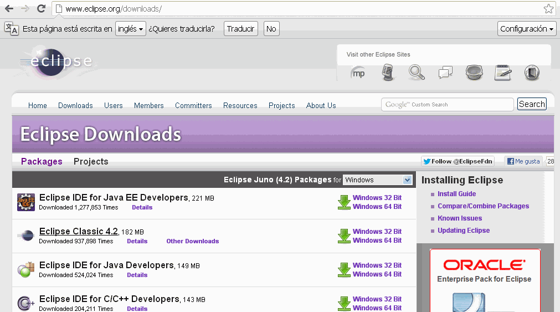Open the microphone icon Eclipse site

point(388,73)
